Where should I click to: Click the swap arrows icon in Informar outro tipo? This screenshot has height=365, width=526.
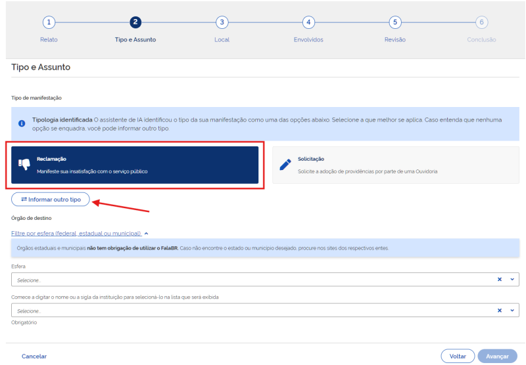24,200
